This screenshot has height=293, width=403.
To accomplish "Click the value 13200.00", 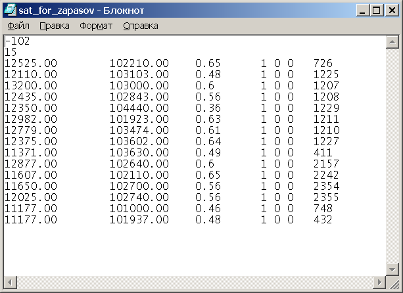I will click(31, 86).
